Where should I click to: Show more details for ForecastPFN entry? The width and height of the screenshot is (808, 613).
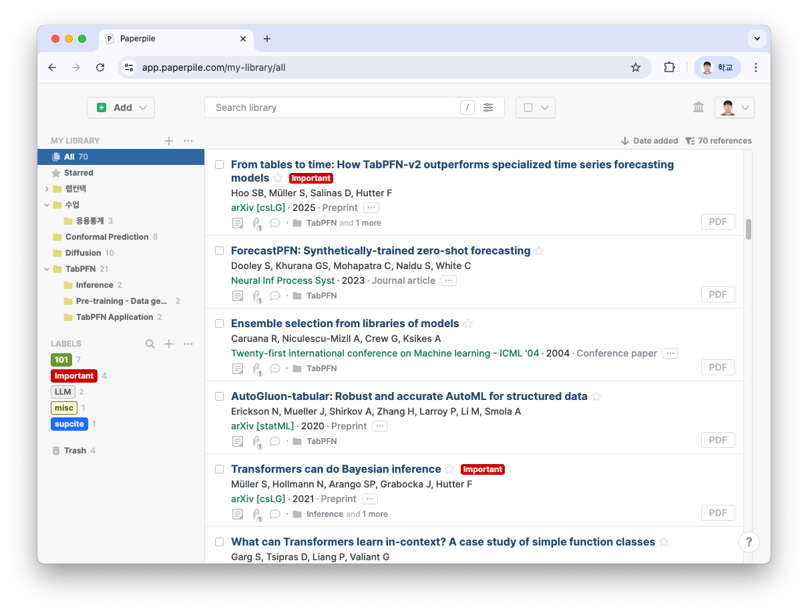point(449,280)
